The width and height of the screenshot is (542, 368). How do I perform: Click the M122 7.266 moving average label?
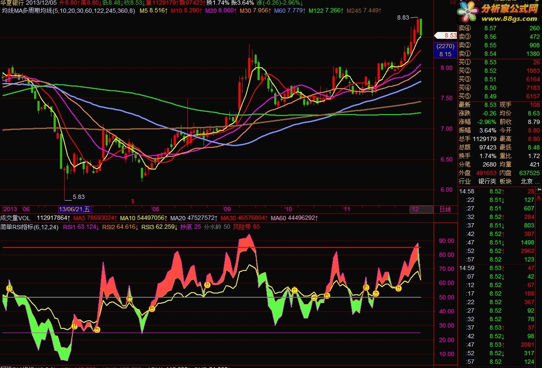[x=327, y=10]
